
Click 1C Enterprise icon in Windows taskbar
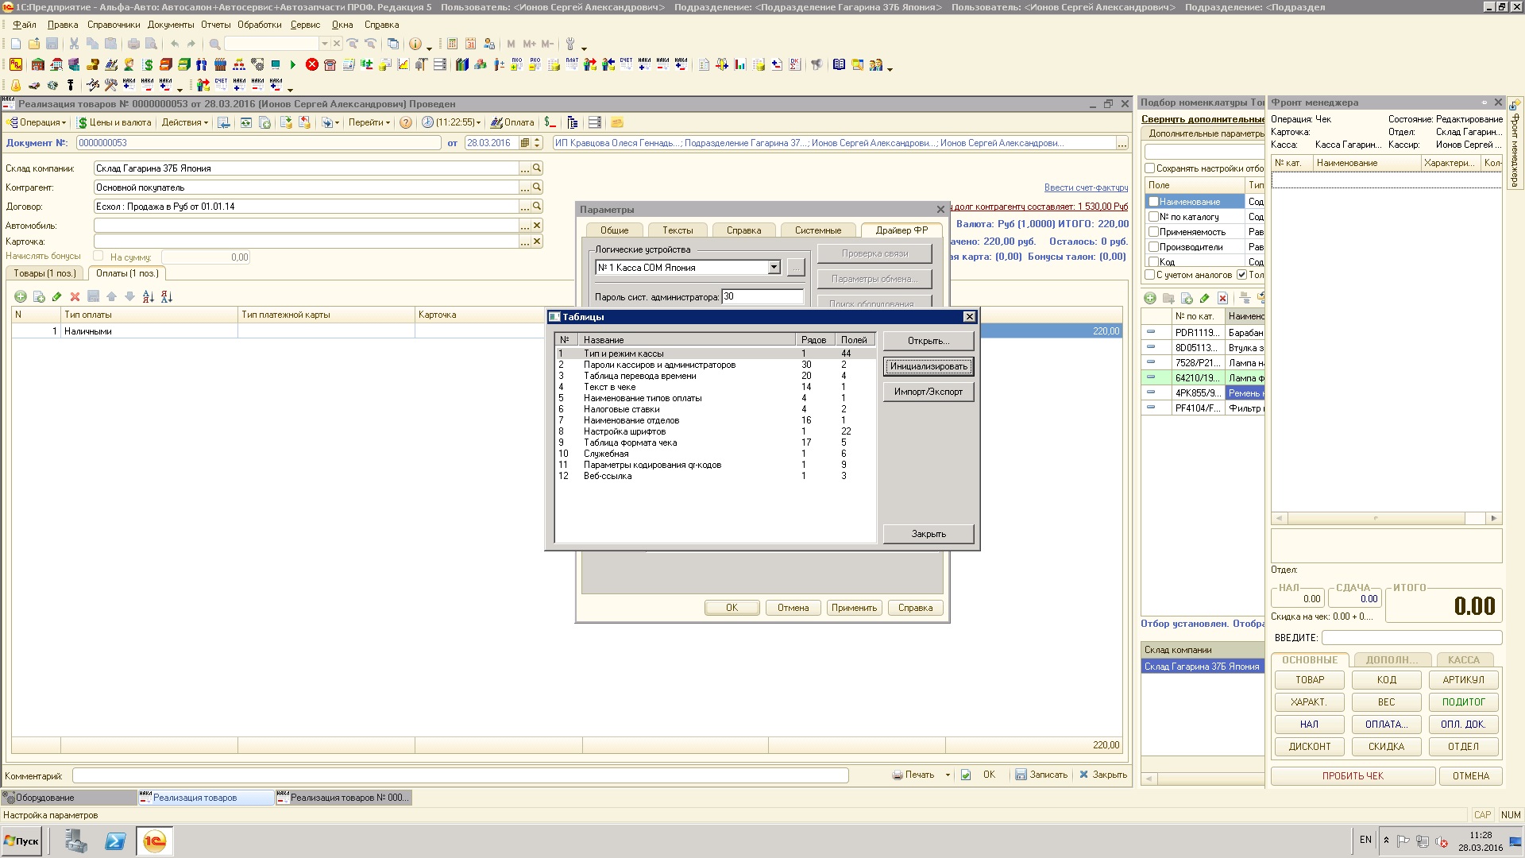click(x=155, y=841)
